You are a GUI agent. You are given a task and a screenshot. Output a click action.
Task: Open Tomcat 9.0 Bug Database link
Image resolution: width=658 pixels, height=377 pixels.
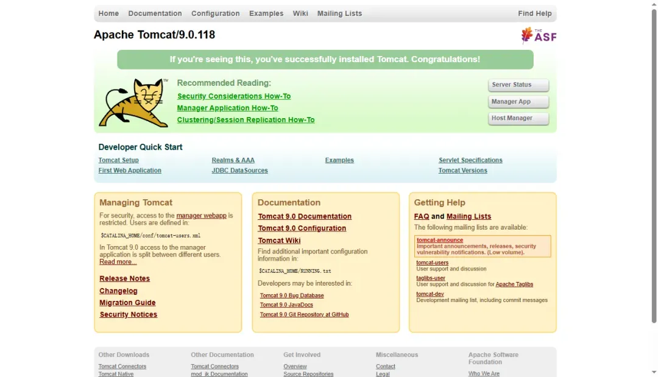tap(292, 295)
